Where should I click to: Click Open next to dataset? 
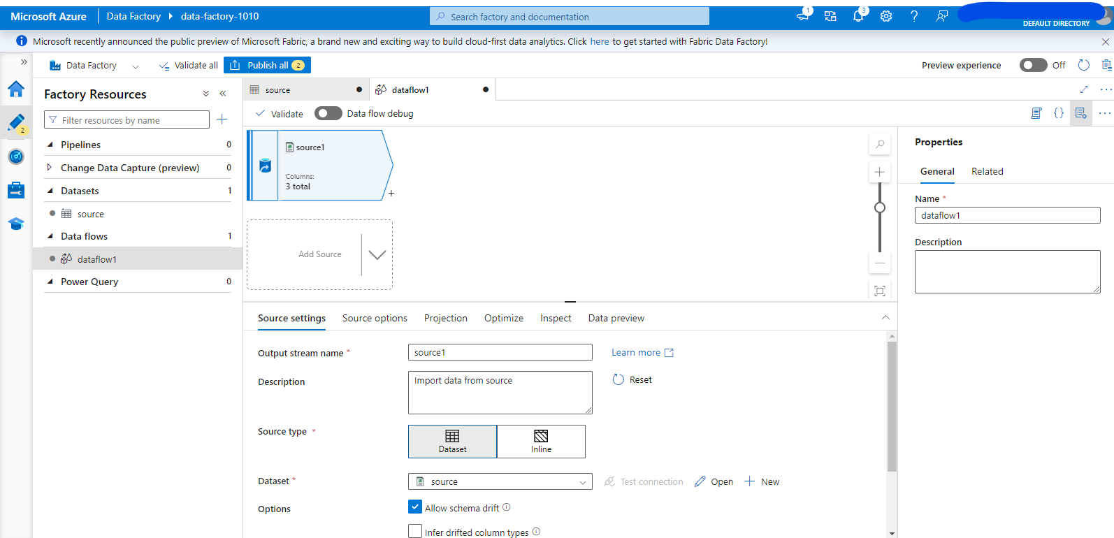(714, 481)
